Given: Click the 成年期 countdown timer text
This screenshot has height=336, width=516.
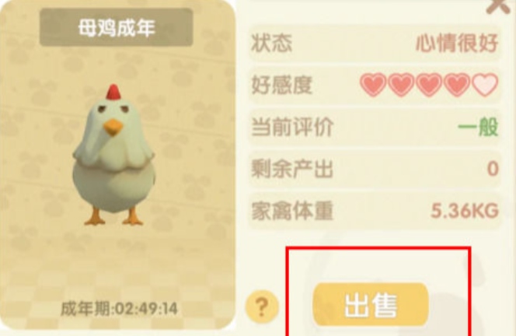Looking at the screenshot, I should tap(119, 309).
